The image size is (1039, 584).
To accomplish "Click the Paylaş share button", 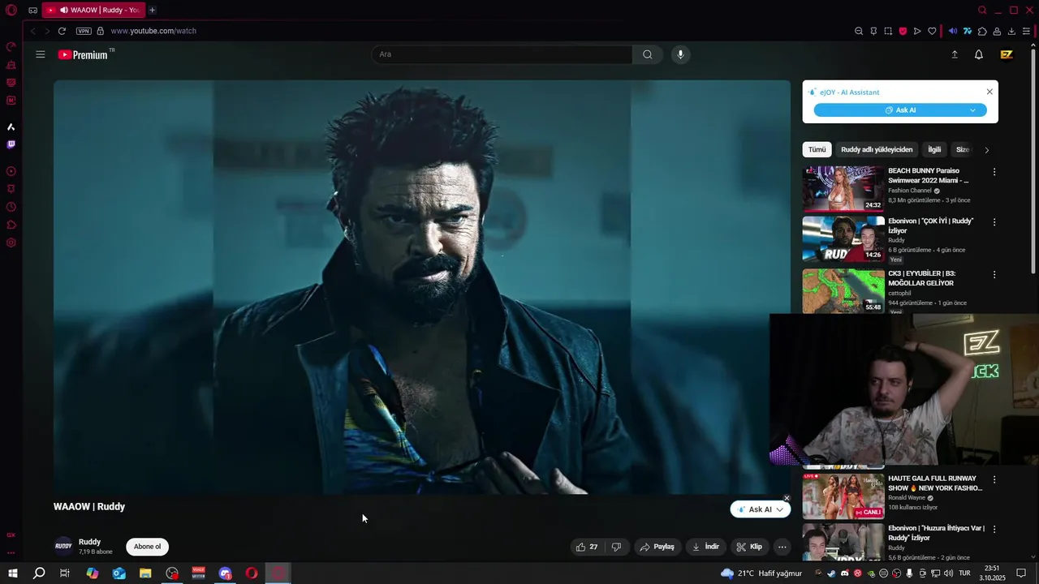I will [x=657, y=547].
